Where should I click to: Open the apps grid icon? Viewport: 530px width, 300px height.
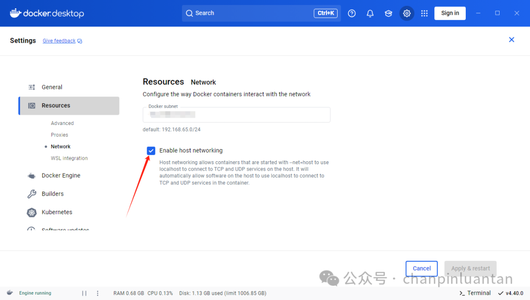click(x=424, y=13)
